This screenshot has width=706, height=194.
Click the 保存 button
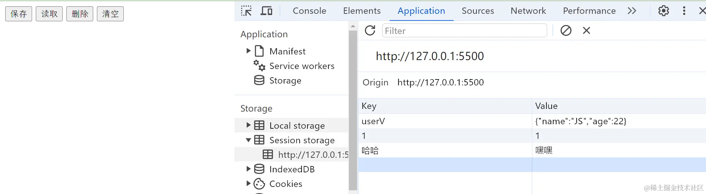(x=19, y=14)
